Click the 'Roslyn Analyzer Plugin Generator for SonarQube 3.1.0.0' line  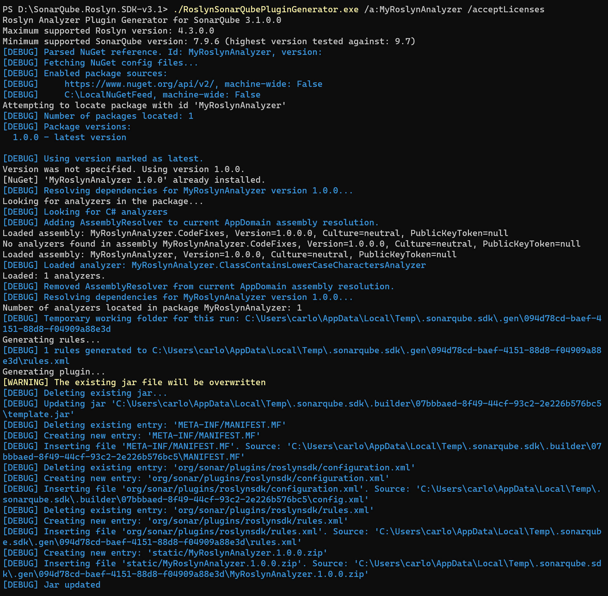[x=142, y=20]
